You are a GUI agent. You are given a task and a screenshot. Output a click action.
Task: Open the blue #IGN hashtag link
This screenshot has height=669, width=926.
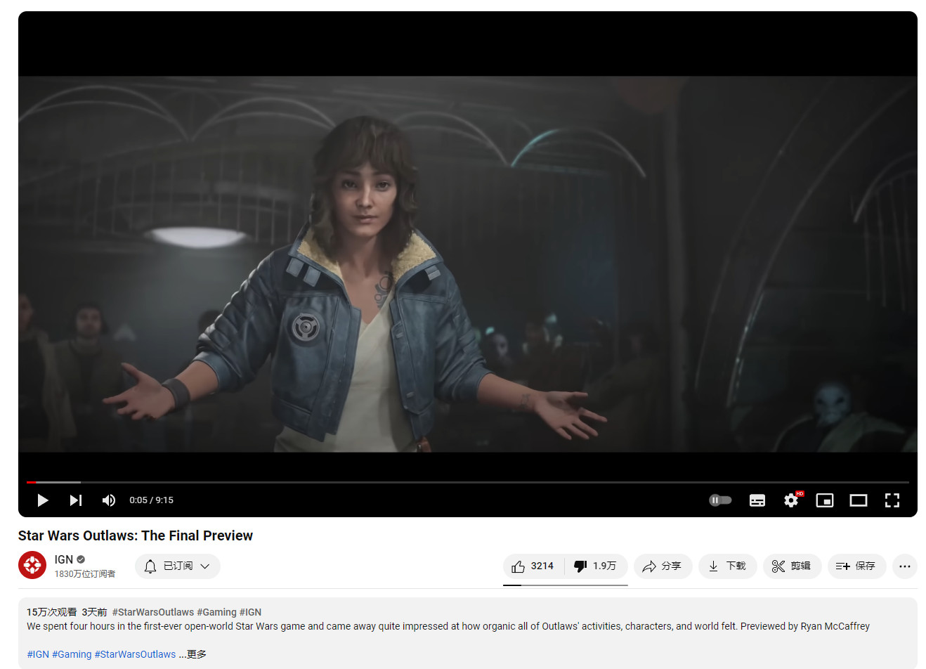coord(38,654)
